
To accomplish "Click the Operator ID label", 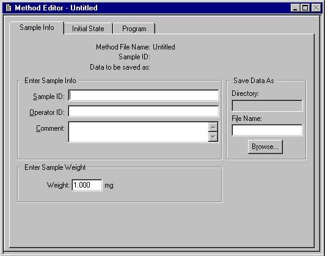I will [x=47, y=112].
